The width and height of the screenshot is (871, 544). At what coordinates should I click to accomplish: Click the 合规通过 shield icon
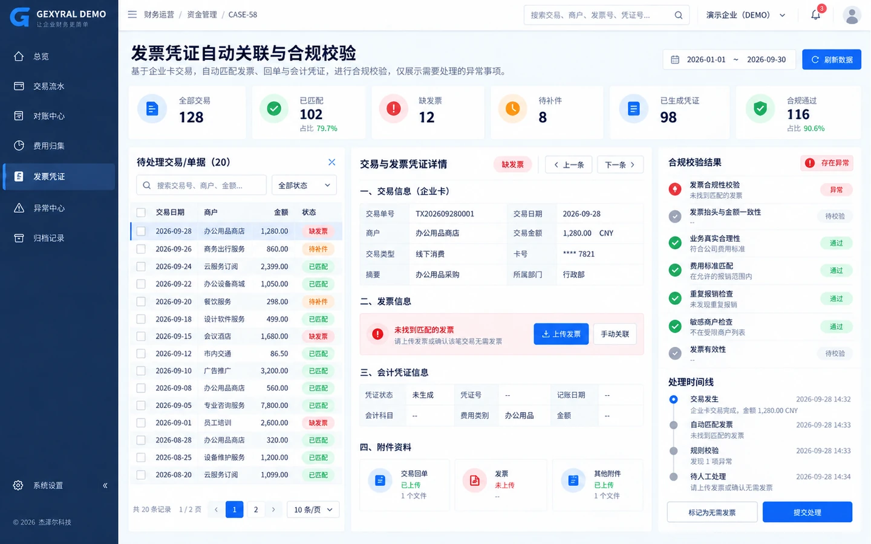[760, 109]
